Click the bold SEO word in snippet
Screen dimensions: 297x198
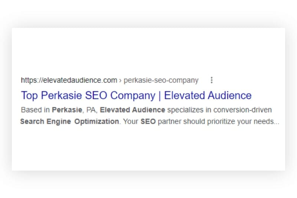coord(148,121)
